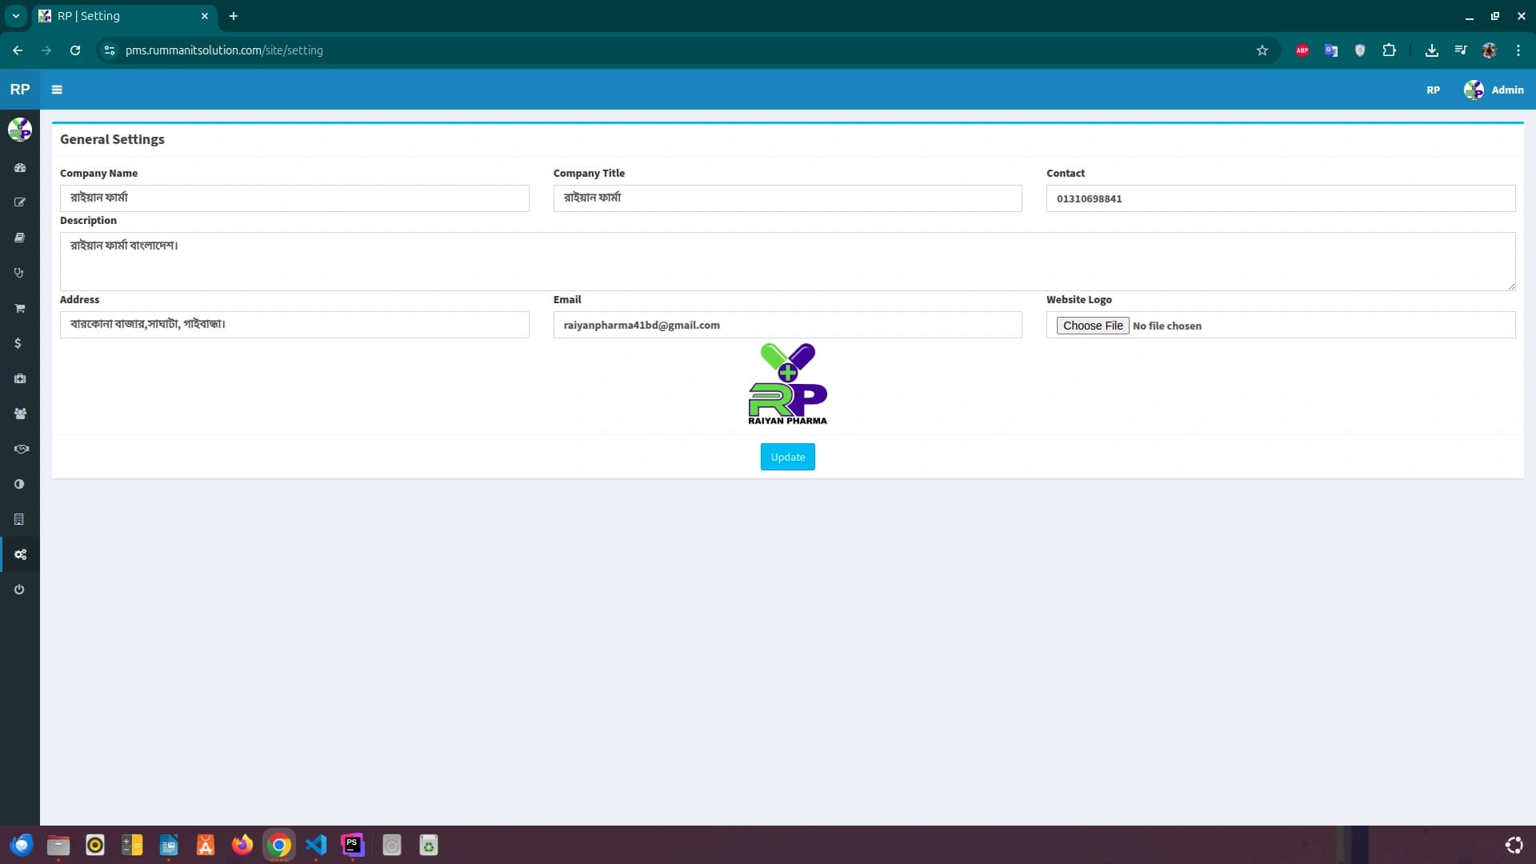
Task: Open the settings cogs icon in sidebar
Action: [21, 554]
